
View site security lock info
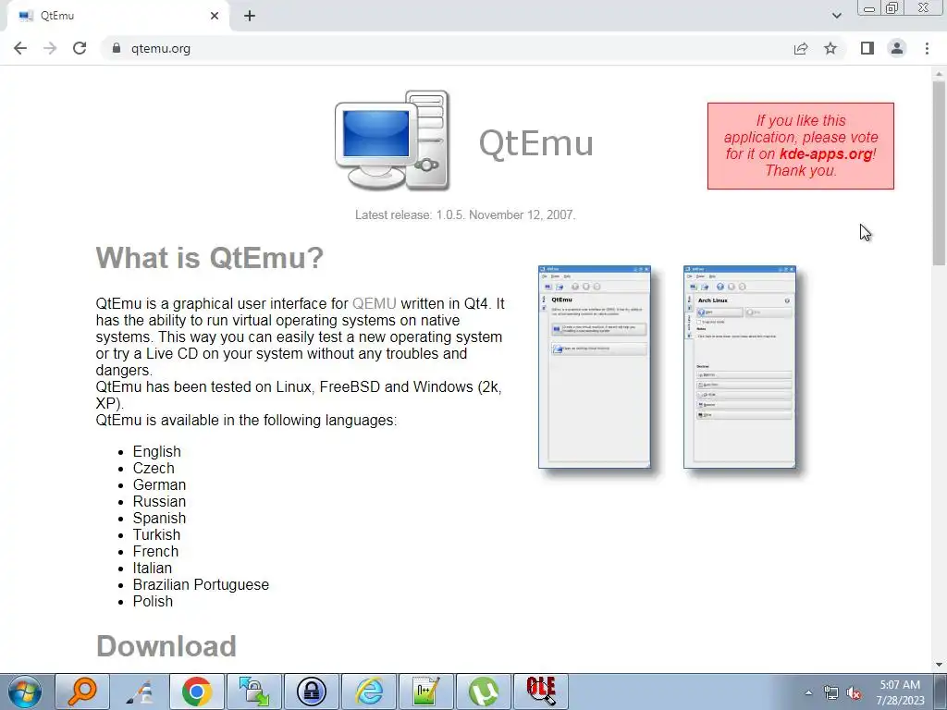116,48
